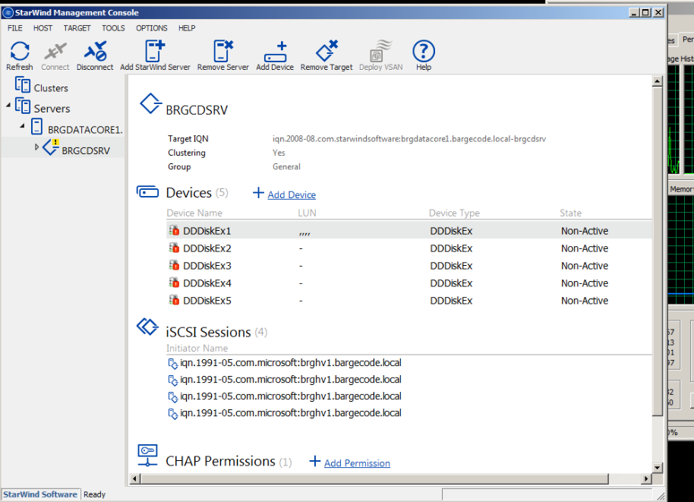Click the Initiator Name column header
This screenshot has height=502, width=694.
[197, 349]
